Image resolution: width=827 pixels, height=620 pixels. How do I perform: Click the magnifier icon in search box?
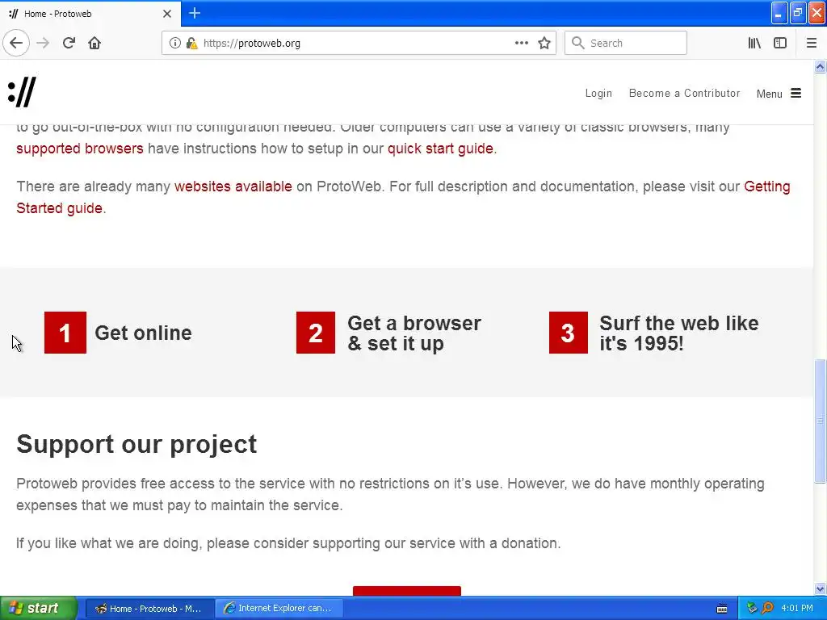[578, 43]
